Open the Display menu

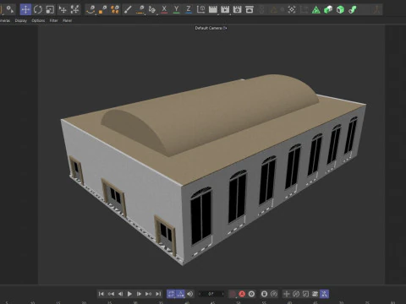(21, 20)
